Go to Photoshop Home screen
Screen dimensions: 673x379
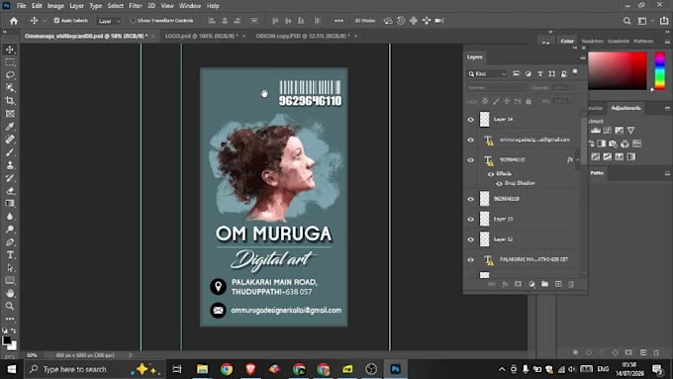[14, 21]
